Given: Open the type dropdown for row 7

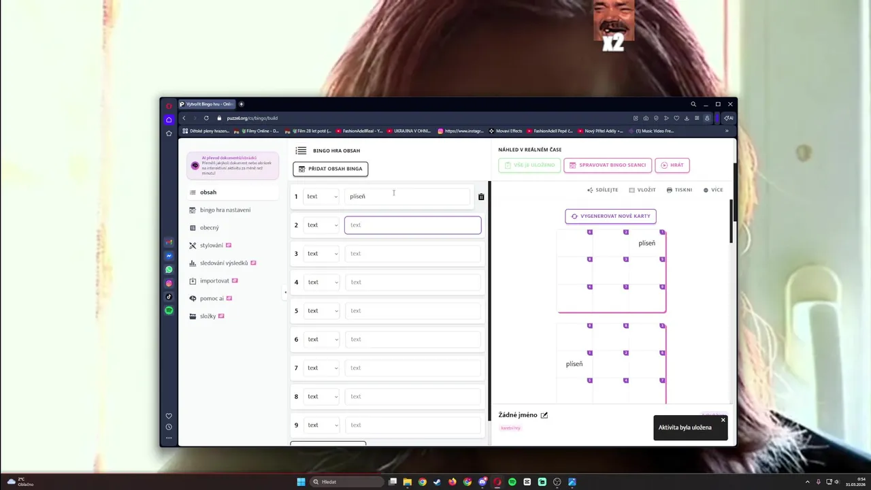Looking at the screenshot, I should click(x=321, y=368).
